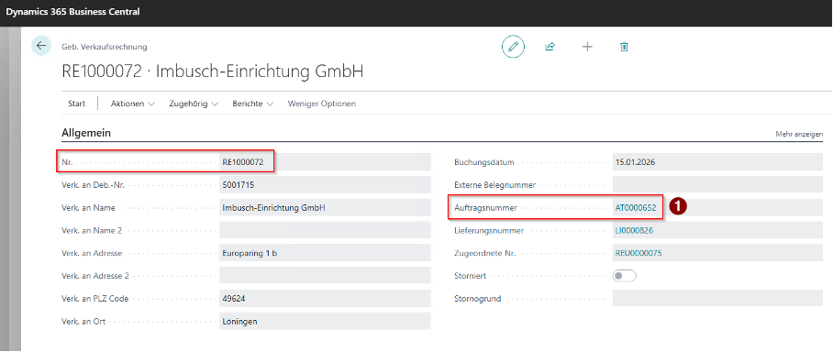Click the Lieferungsnummer label

(489, 230)
